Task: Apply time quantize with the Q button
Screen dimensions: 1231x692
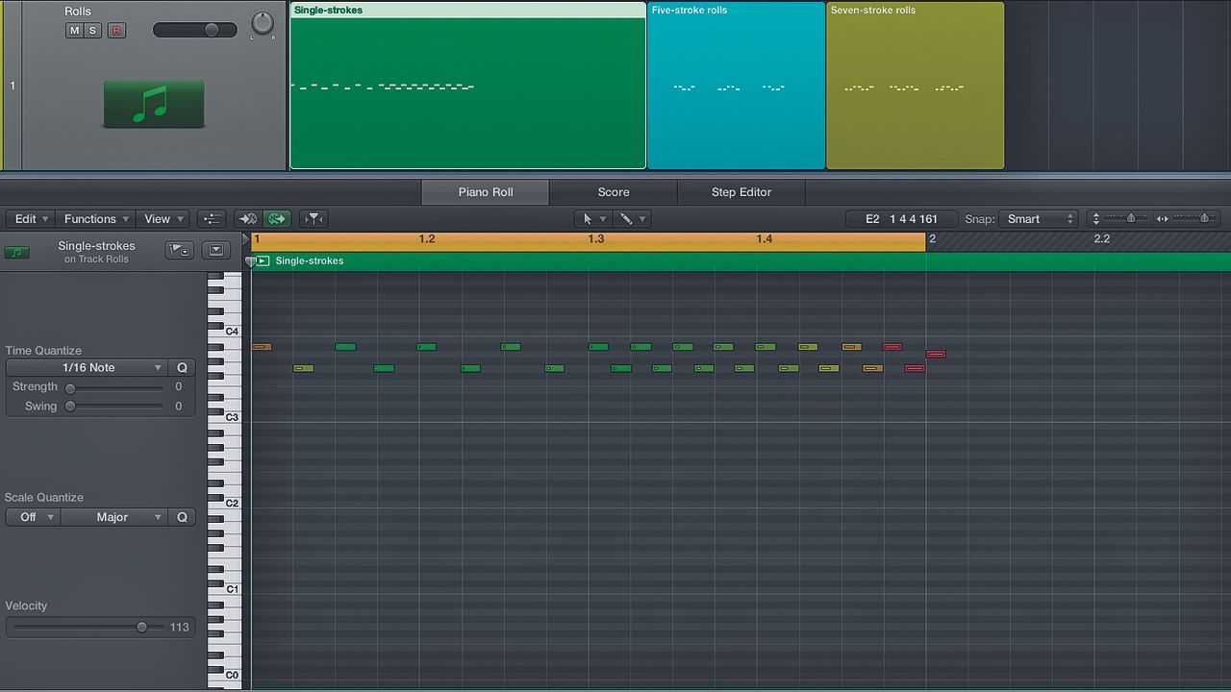Action: click(182, 368)
